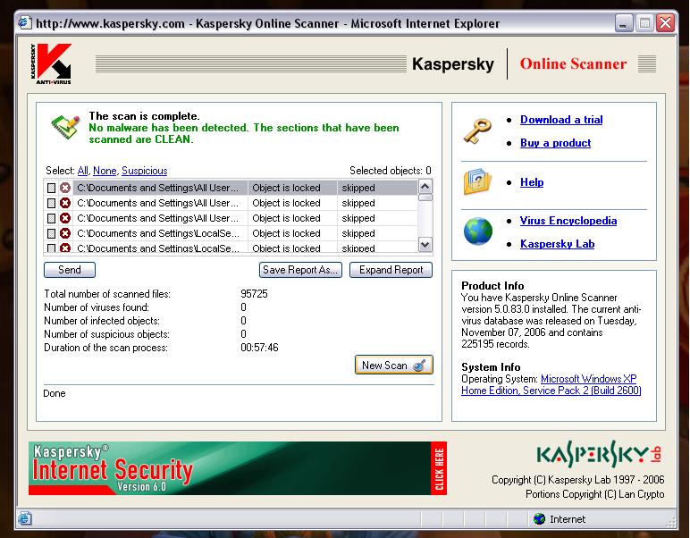
Task: Open the Kaspersky Lab link
Action: point(557,244)
